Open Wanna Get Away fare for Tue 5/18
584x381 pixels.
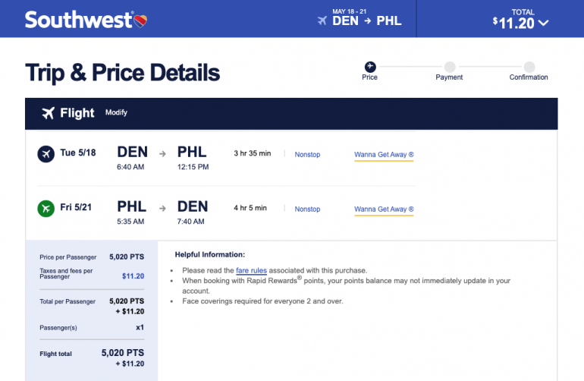click(x=383, y=155)
